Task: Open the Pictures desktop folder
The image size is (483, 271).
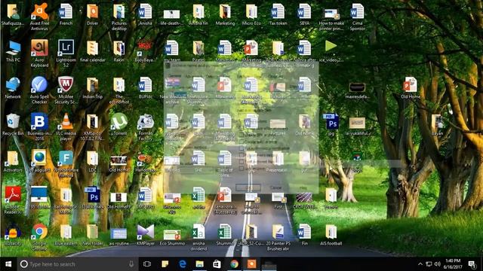Action: [x=119, y=17]
